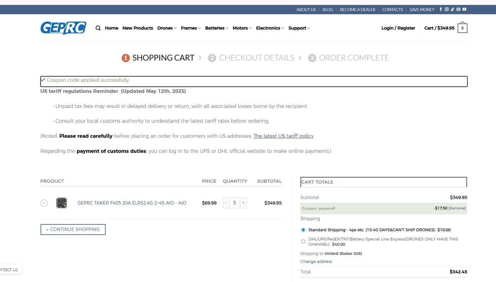
Task: Click the GEPRC logo
Action: 63,28
